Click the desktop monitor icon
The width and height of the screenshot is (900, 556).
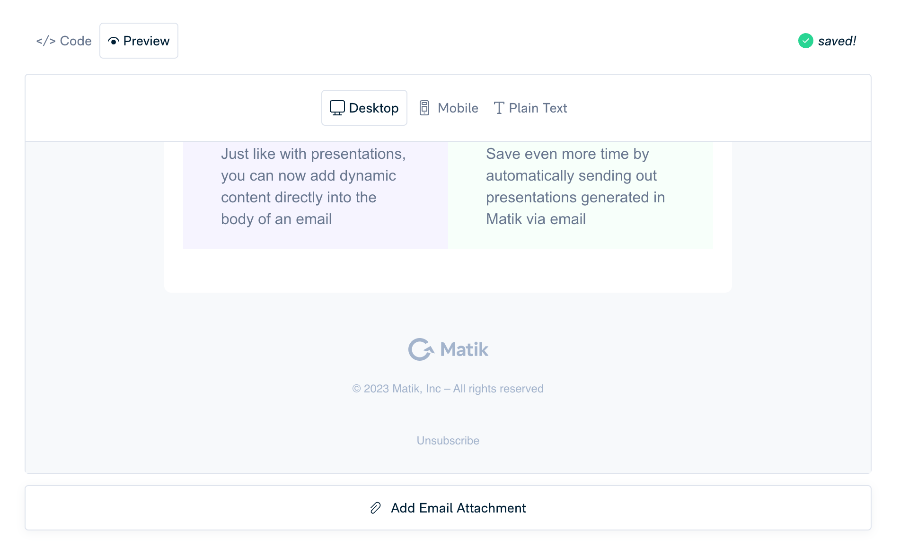(x=337, y=108)
